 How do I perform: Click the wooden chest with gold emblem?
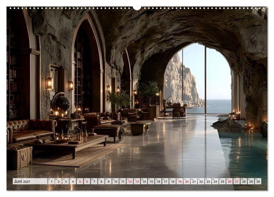[x=19, y=157]
